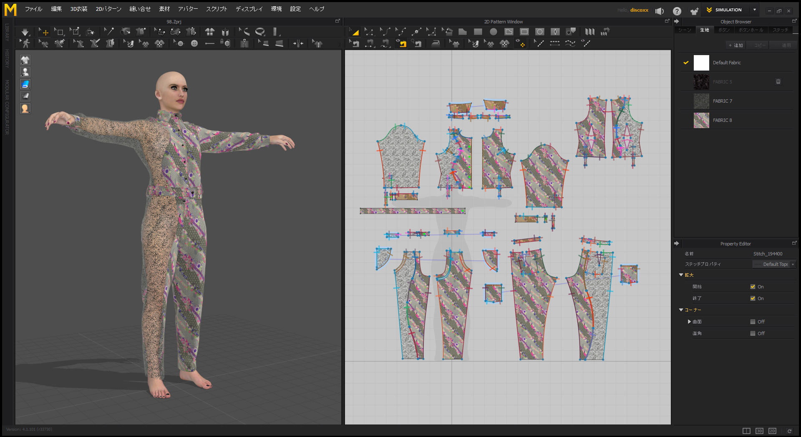Select the Default Fabric white swatch

pos(701,63)
